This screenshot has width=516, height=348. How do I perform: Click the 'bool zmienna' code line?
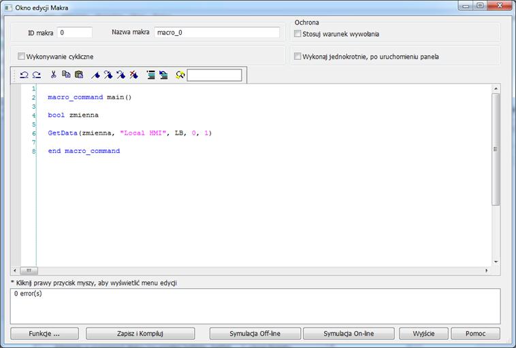click(x=73, y=115)
